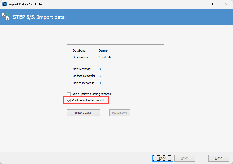This screenshot has width=233, height=164.
Task: Select the Demo database value
Action: tap(103, 51)
